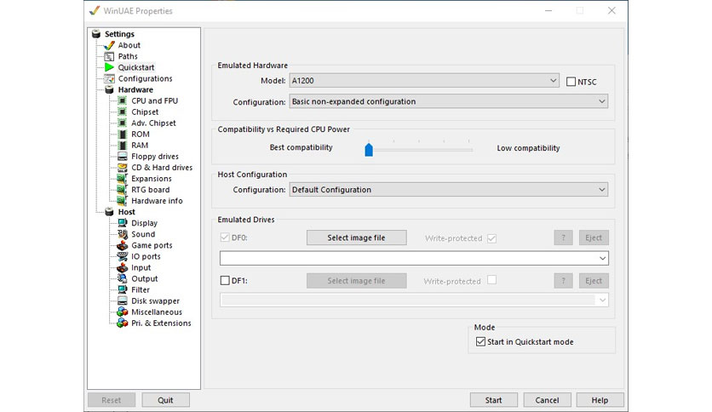Click the IO ports icon
Screen dimensions: 712x412
point(122,256)
